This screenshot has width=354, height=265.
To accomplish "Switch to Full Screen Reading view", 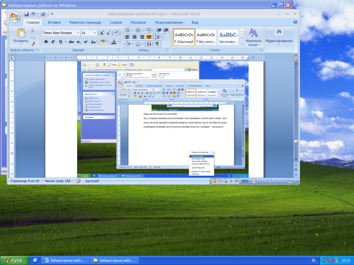I will [220, 181].
